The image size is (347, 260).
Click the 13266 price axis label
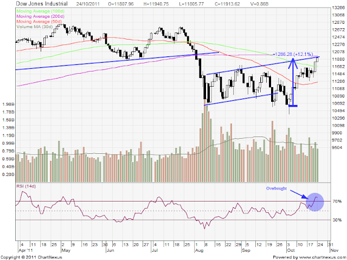338,8
